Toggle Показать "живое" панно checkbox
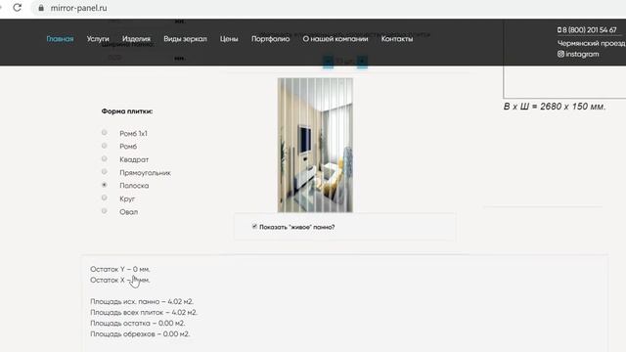Image resolution: width=626 pixels, height=352 pixels. click(x=254, y=226)
